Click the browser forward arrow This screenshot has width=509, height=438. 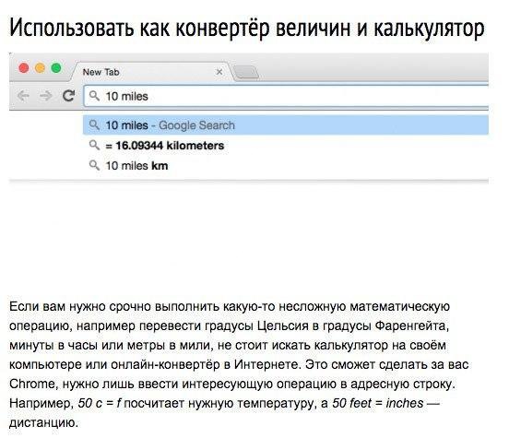46,96
